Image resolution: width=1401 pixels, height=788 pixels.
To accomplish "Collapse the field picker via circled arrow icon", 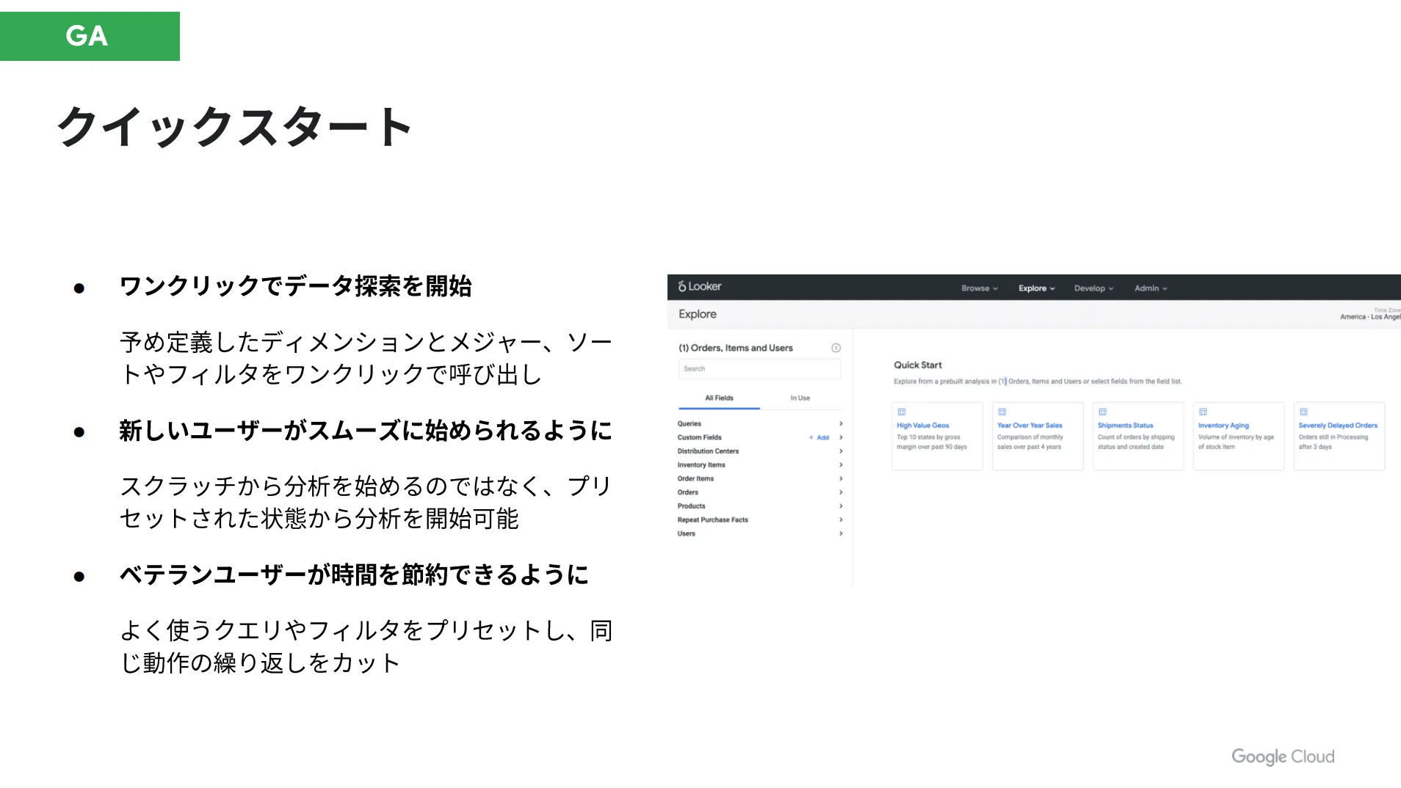I will 836,348.
